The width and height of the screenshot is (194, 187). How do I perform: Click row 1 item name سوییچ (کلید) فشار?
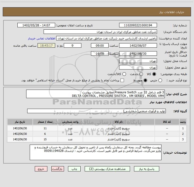119,128
